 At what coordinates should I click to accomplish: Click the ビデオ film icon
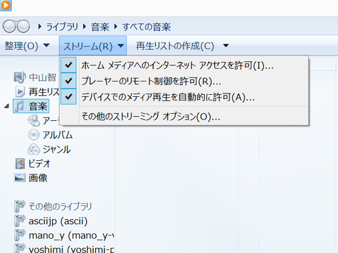click(x=20, y=164)
